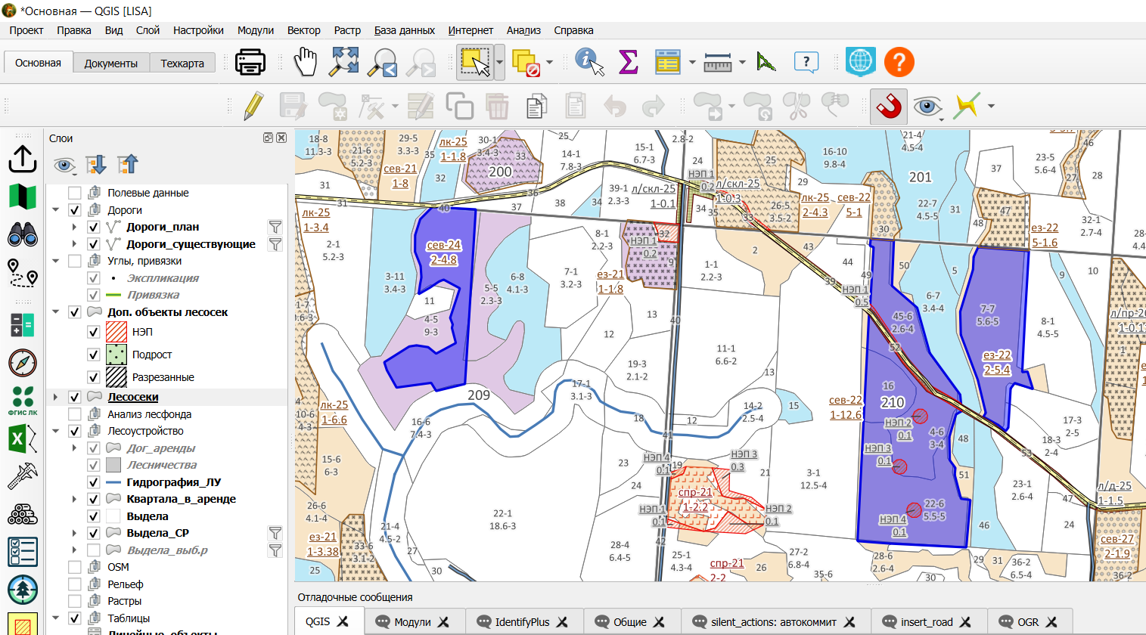1146x635 pixels.
Task: Open select tool dropdown arrow
Action: pyautogui.click(x=499, y=62)
